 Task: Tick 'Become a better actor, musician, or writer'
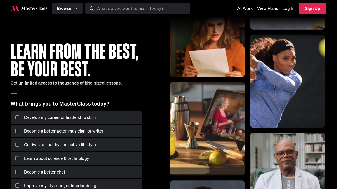click(17, 131)
